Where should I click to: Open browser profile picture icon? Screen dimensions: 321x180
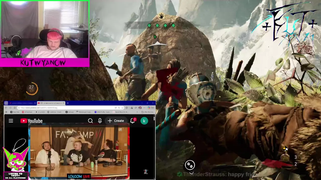(140, 108)
